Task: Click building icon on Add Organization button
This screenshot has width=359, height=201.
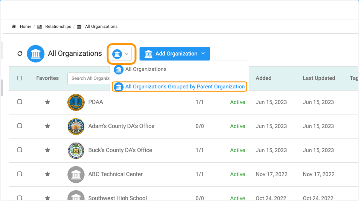Action: pos(148,54)
